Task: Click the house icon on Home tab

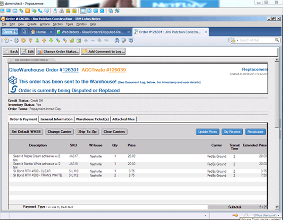Action: pyautogui.click(x=33, y=32)
